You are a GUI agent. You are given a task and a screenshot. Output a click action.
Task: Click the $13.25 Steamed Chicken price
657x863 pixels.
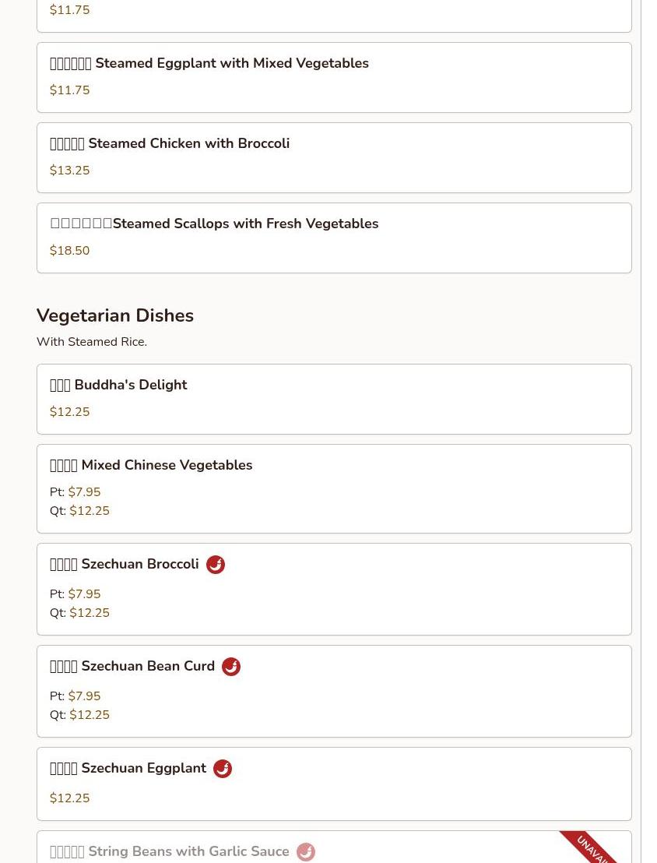(70, 171)
